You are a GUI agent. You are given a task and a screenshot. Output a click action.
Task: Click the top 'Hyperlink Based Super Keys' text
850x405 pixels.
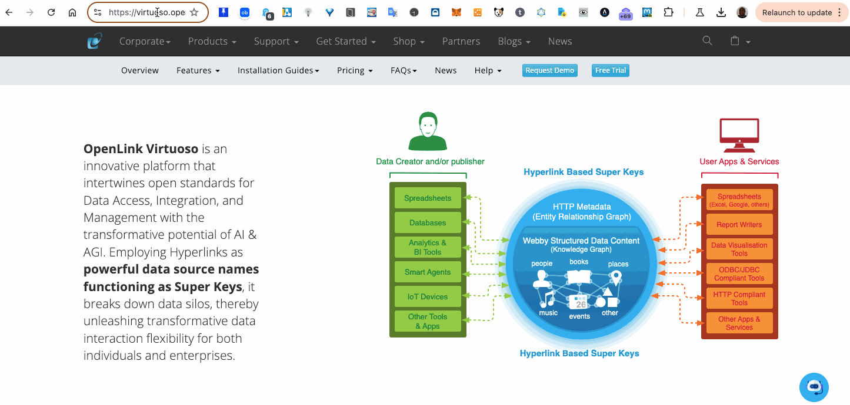point(584,172)
